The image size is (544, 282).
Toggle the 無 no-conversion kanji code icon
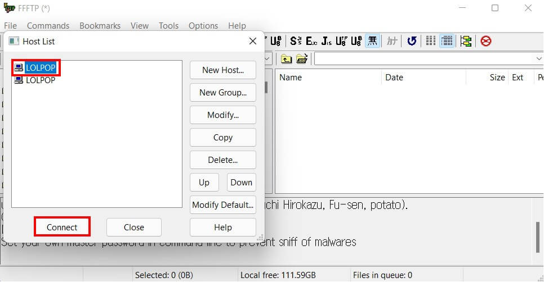point(372,41)
